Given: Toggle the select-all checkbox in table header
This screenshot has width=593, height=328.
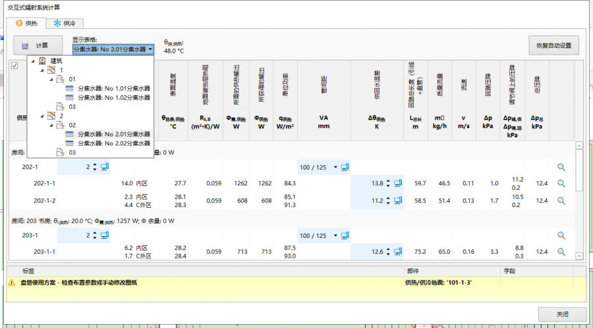Looking at the screenshot, I should click(x=14, y=64).
